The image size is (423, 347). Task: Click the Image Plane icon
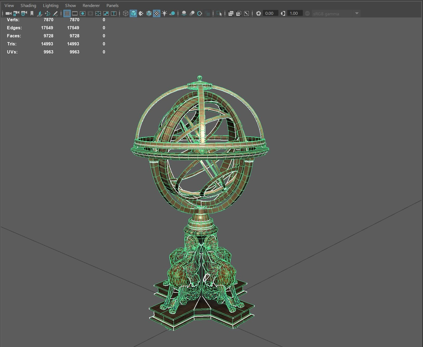tap(40, 13)
